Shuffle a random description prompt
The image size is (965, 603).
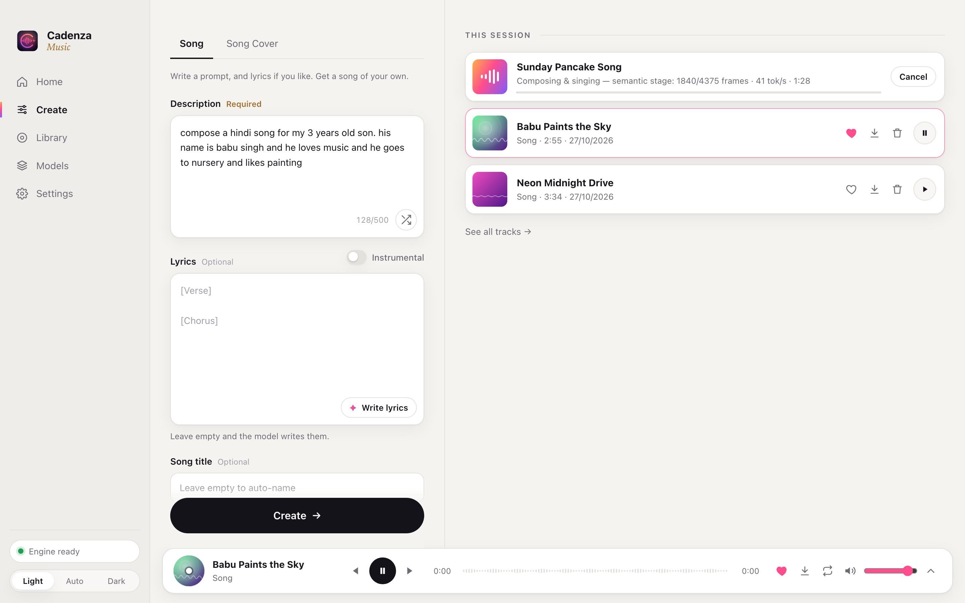click(406, 220)
